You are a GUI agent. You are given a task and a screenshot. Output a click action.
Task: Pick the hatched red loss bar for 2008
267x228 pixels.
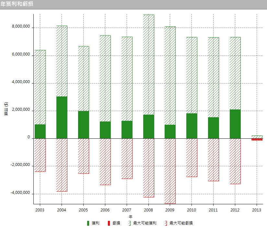[x=149, y=168]
